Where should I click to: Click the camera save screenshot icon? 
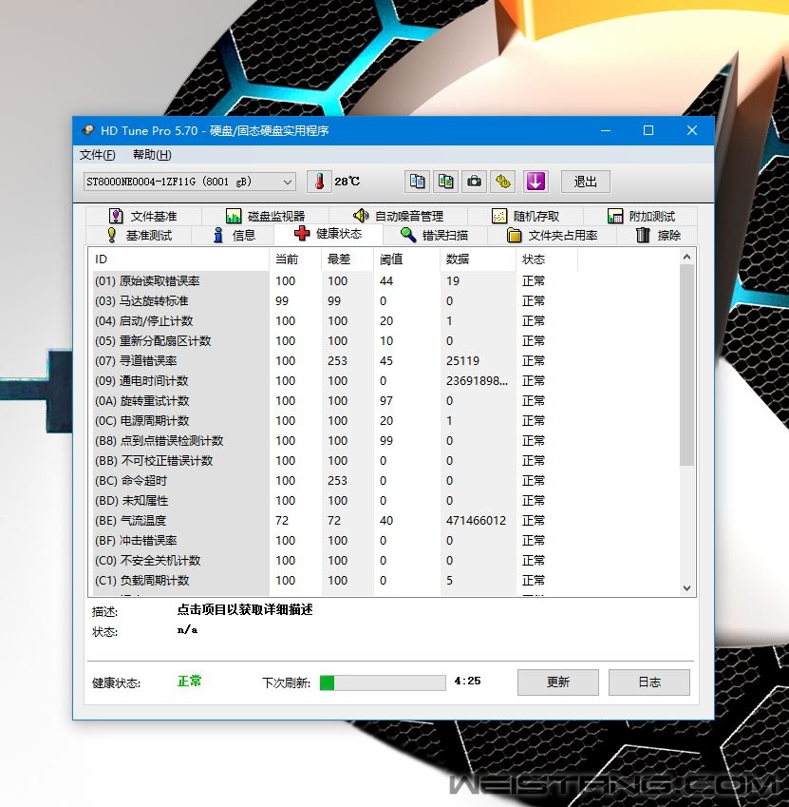(x=474, y=182)
